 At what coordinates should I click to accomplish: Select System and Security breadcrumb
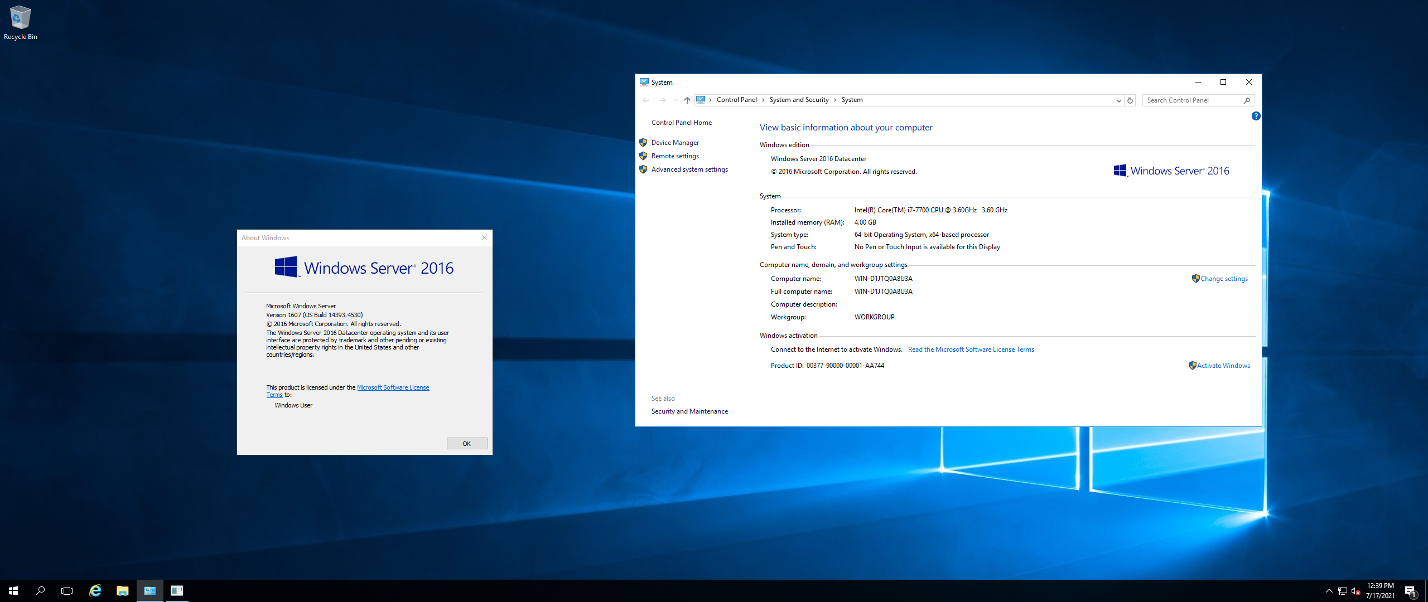point(799,100)
